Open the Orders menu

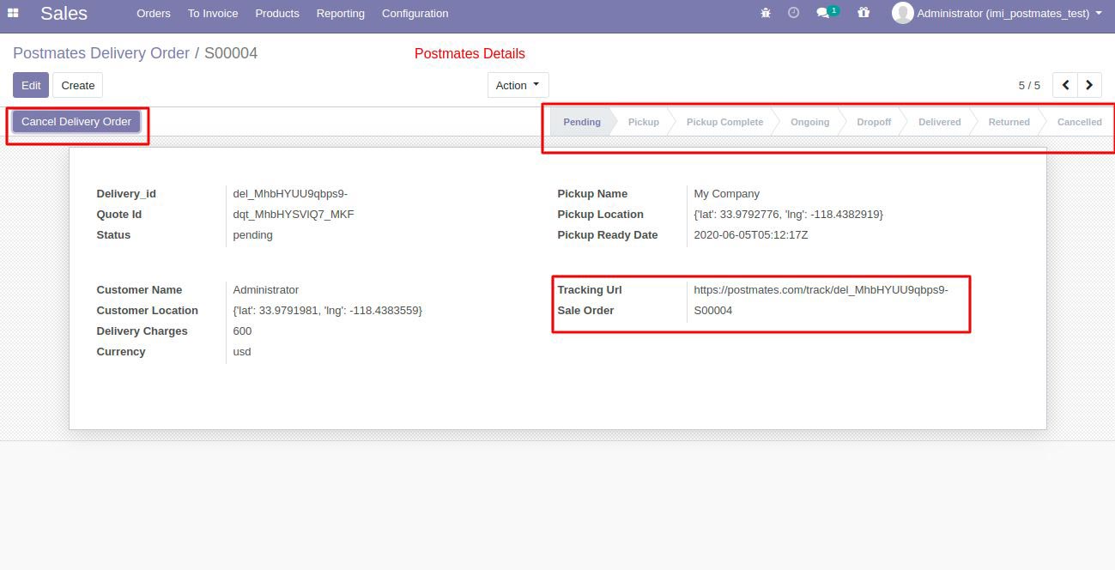[x=154, y=13]
